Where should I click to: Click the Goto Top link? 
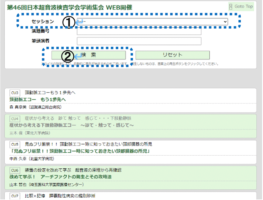coord(243,7)
